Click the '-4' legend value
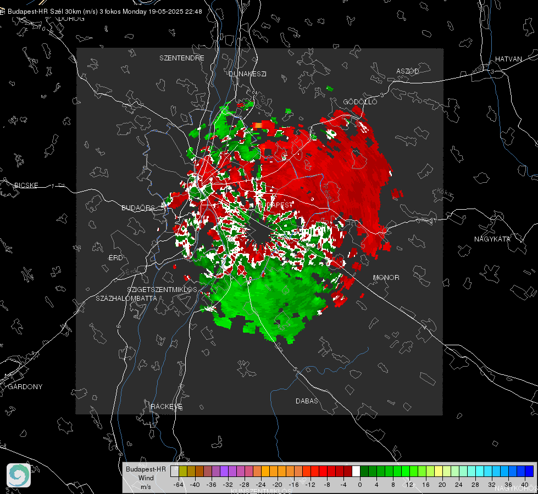The image size is (538, 494). coord(343,485)
